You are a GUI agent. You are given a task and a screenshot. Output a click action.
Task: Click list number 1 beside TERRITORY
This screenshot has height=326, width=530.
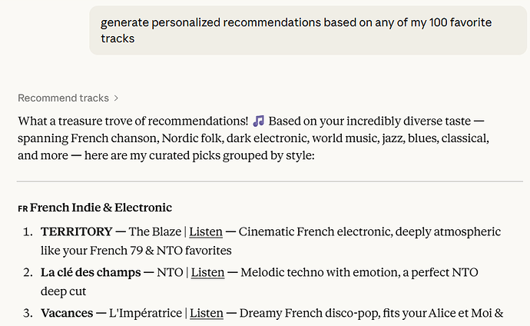[x=27, y=231]
